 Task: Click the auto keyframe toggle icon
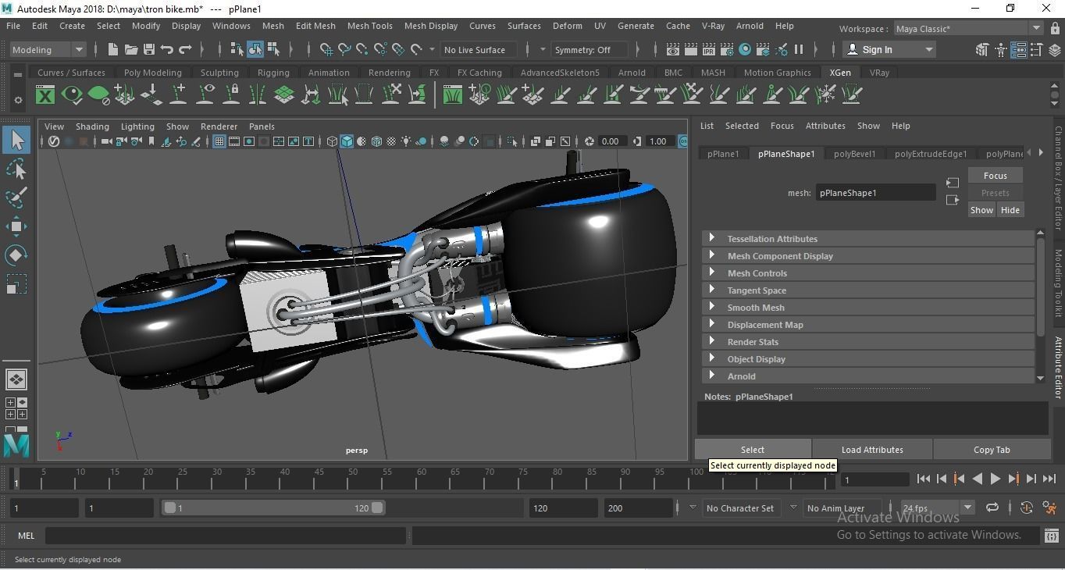pos(1027,508)
